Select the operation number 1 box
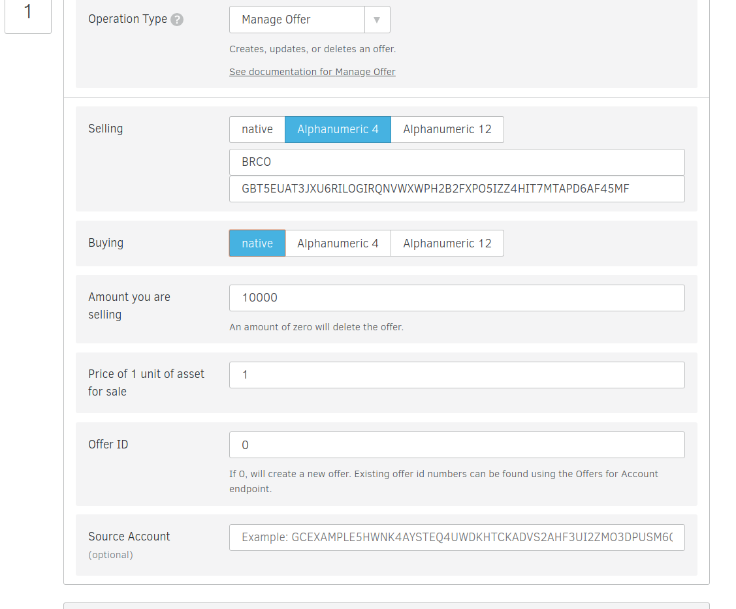The width and height of the screenshot is (736, 609). 27,13
